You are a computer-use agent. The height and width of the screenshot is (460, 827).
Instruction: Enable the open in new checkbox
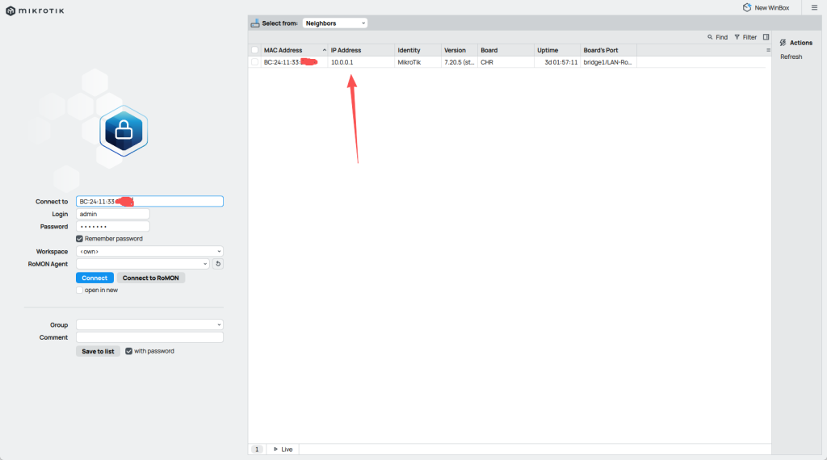[80, 290]
